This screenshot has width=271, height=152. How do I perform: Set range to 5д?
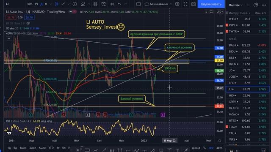coord(15,148)
